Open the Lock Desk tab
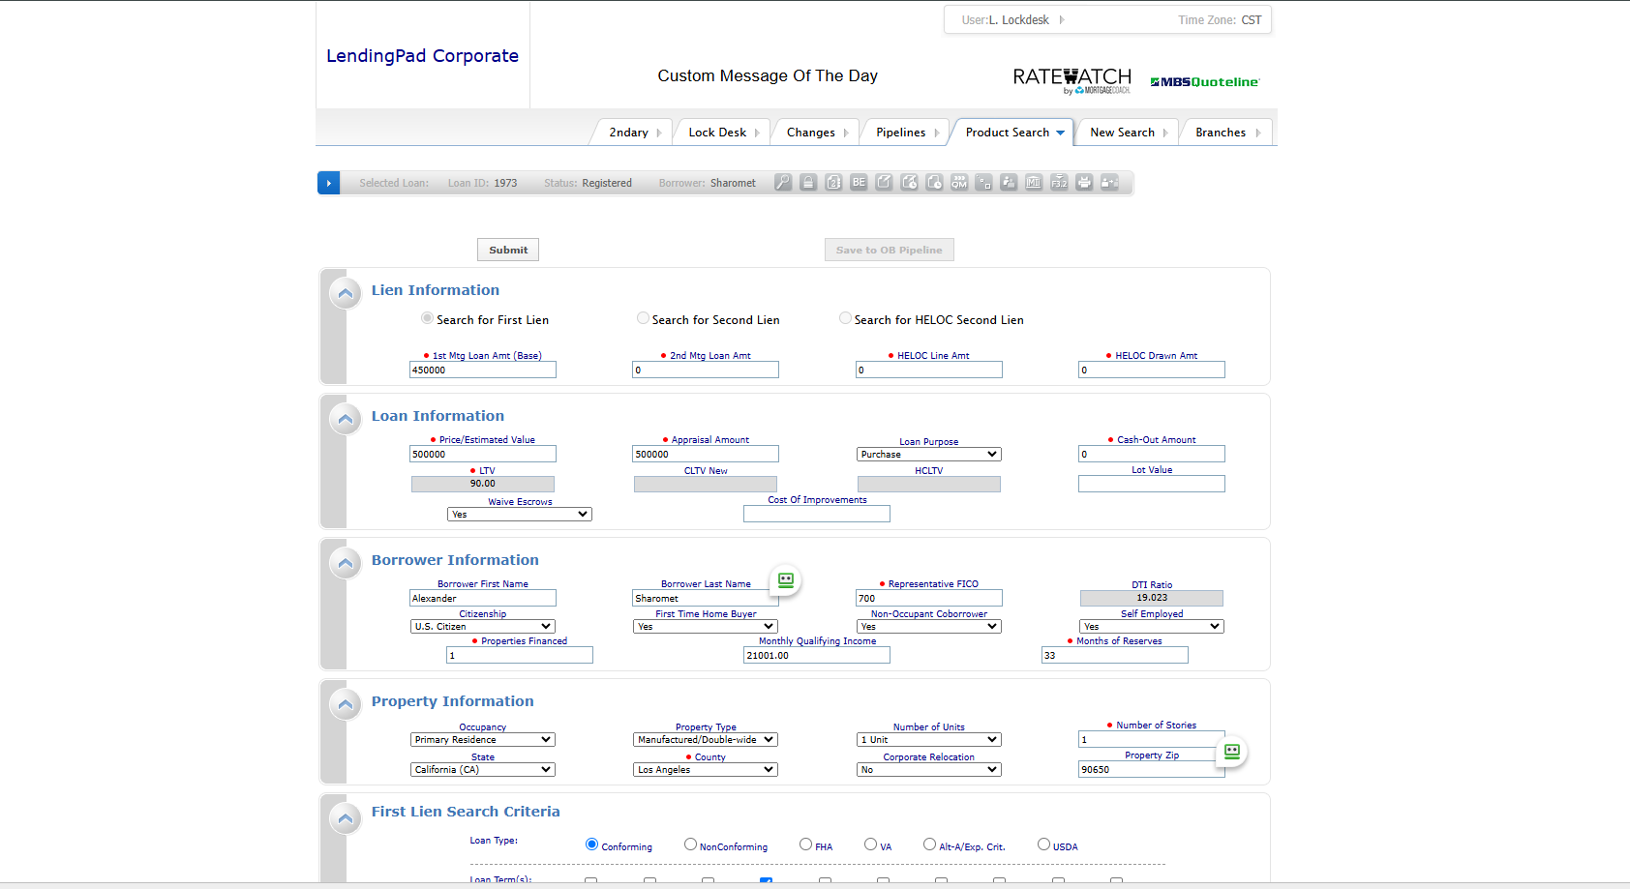This screenshot has height=889, width=1630. pos(721,133)
